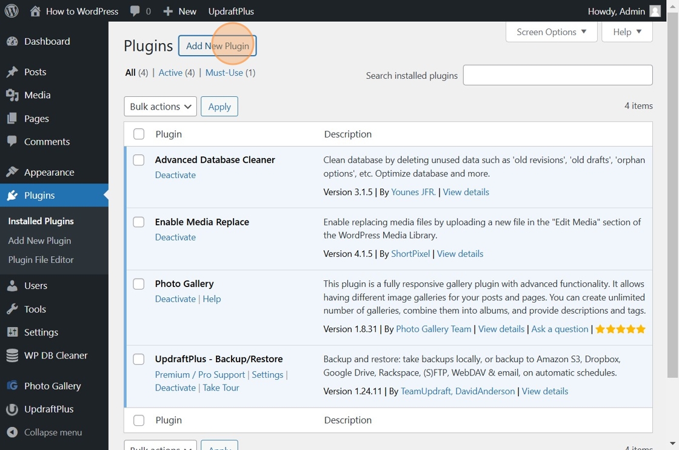Check the UpdraftPlus Backup/Restore checkbox

(139, 359)
